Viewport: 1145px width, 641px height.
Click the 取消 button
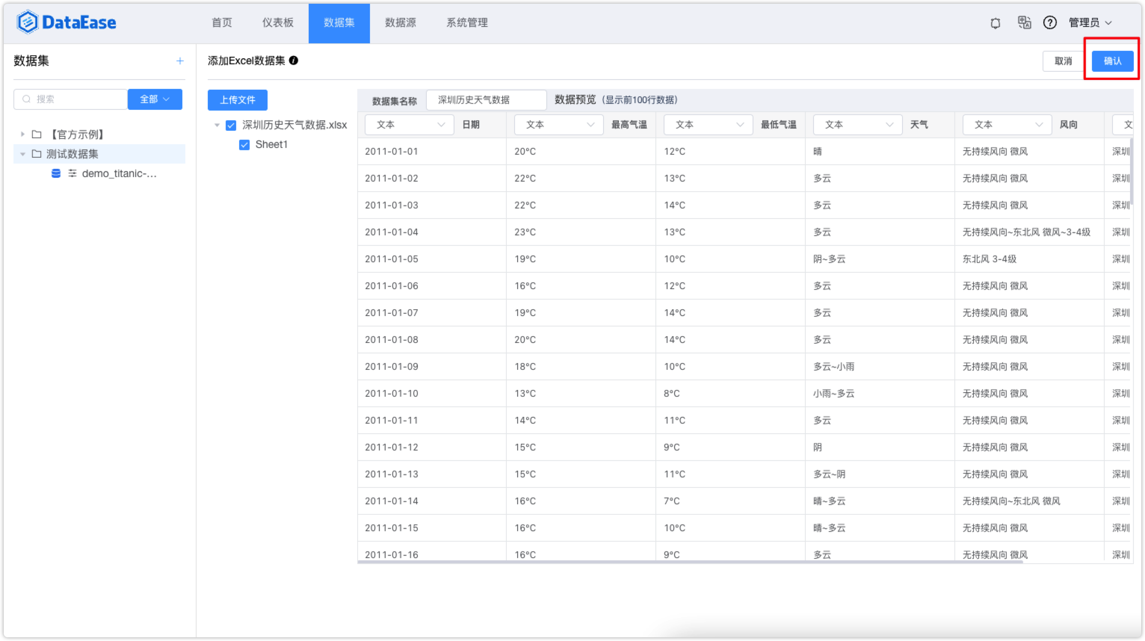pos(1063,61)
